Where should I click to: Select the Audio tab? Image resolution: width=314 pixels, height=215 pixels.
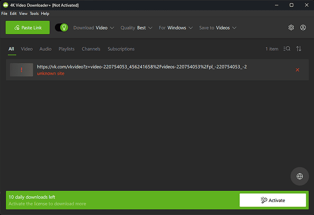(x=45, y=49)
